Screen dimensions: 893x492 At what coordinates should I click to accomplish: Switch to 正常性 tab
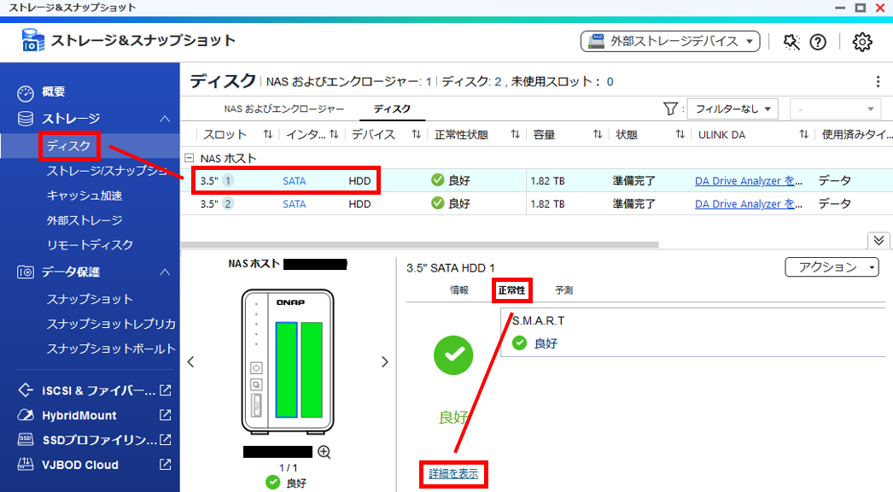pyautogui.click(x=511, y=290)
